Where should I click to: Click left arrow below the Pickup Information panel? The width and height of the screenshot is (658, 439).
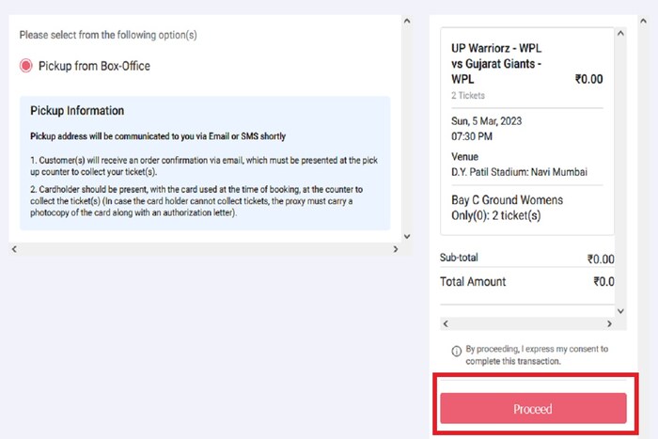14,249
